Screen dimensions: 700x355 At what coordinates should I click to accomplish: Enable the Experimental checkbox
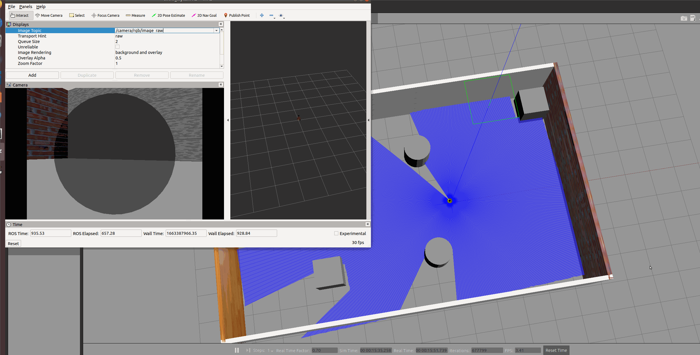tap(336, 233)
